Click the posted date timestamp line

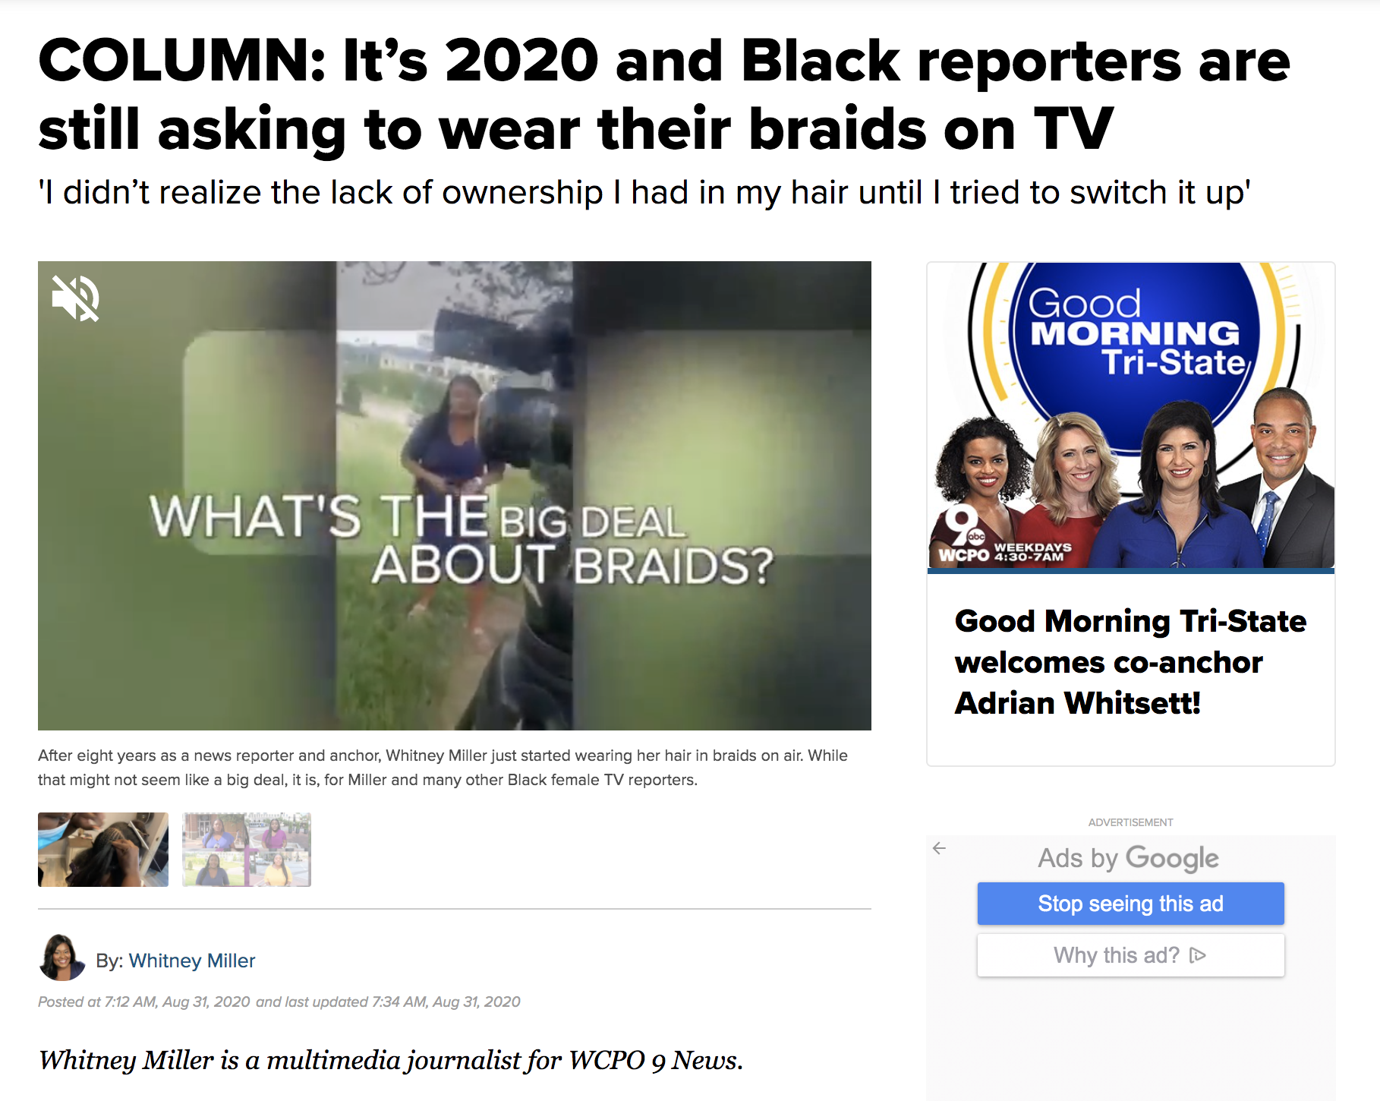point(279,1002)
